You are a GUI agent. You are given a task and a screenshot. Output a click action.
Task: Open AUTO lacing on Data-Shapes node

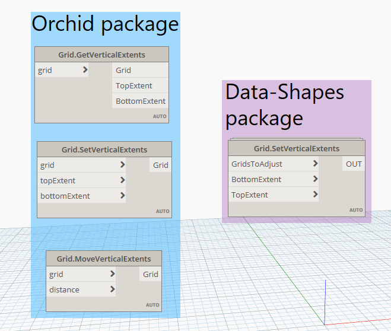tap(356, 210)
